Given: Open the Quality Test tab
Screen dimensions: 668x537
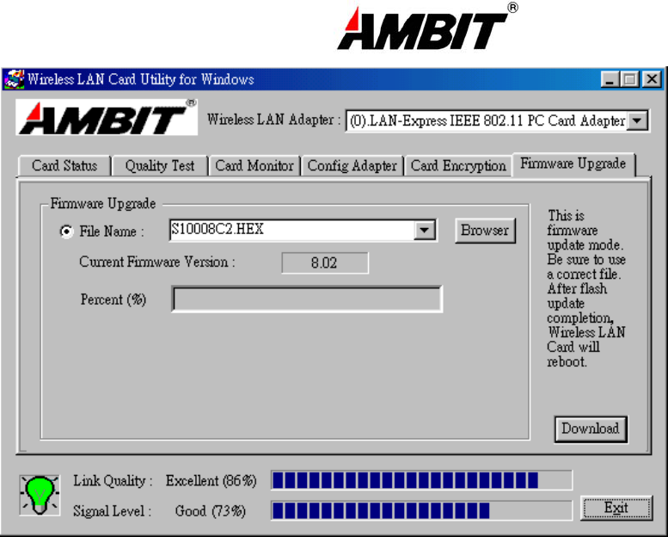Looking at the screenshot, I should (160, 165).
